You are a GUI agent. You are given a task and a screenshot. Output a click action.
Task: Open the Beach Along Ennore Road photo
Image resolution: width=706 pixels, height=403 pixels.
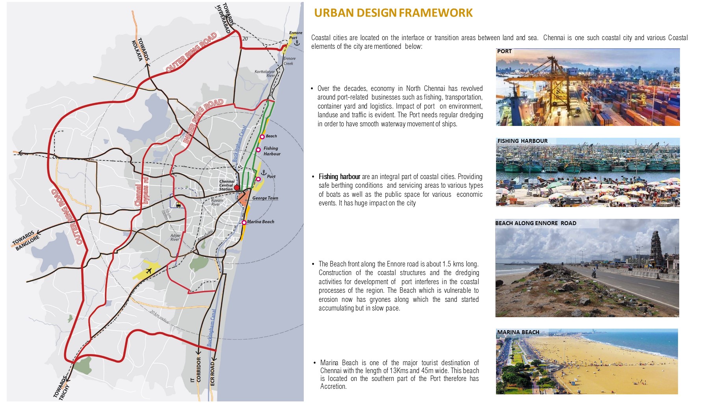[587, 268]
